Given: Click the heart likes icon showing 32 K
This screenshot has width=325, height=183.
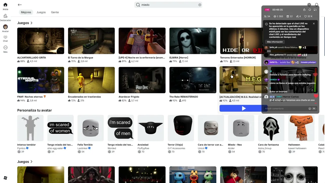Looking at the screenshot, I should click(x=306, y=16).
